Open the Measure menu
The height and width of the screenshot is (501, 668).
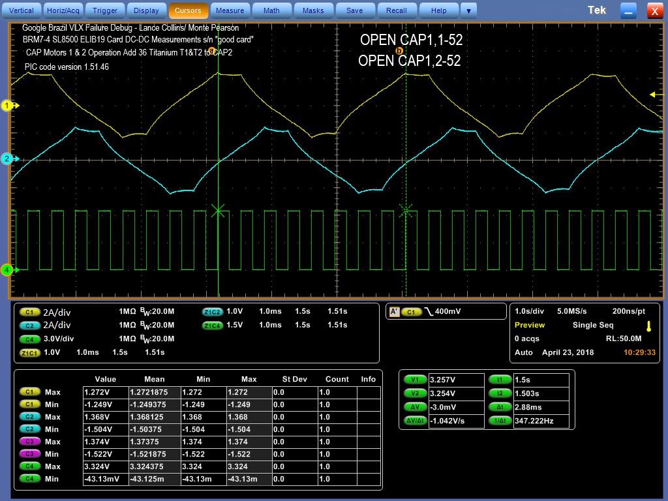(x=230, y=10)
